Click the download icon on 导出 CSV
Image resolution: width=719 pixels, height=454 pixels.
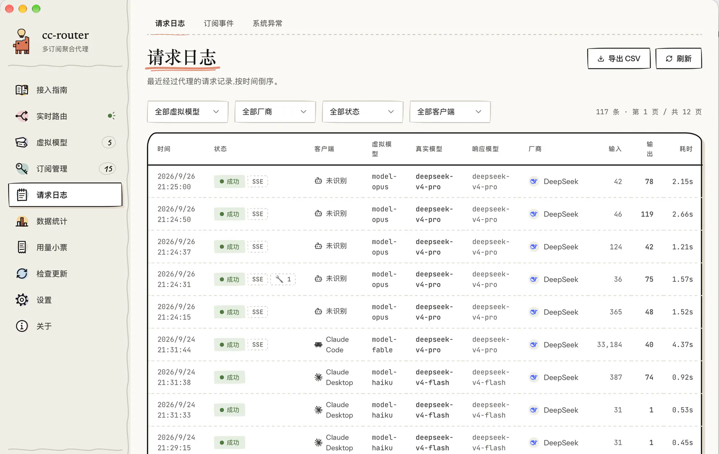click(601, 59)
